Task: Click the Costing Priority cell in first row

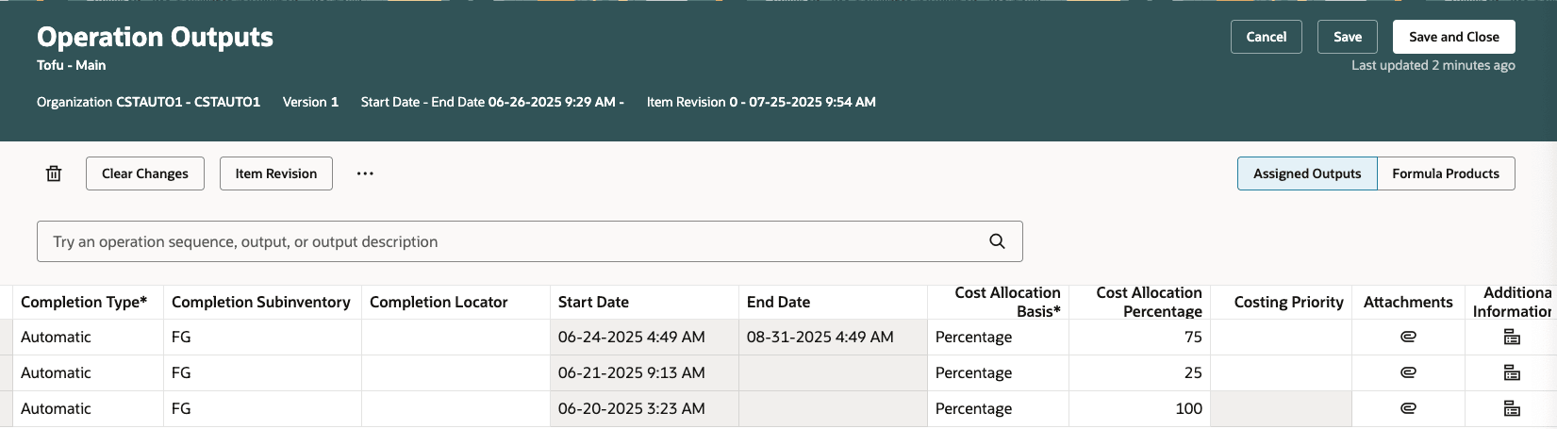Action: (1280, 337)
